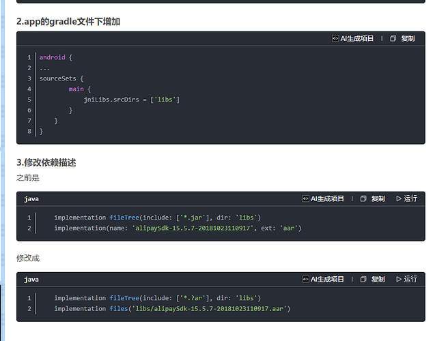Click the jniLibs.srcDirs = ['libs'] line
This screenshot has height=341, width=433.
point(132,100)
